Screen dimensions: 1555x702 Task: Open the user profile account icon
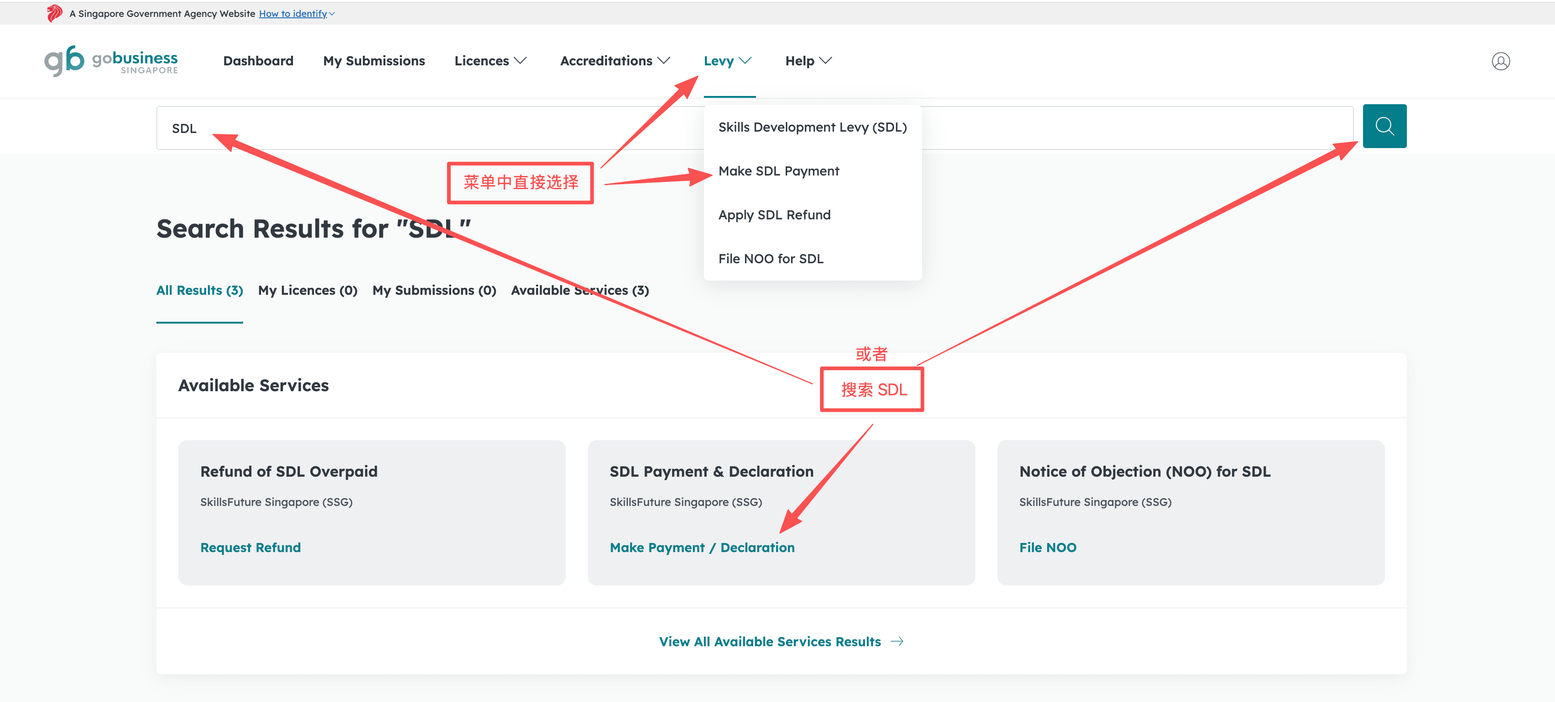pos(1500,61)
